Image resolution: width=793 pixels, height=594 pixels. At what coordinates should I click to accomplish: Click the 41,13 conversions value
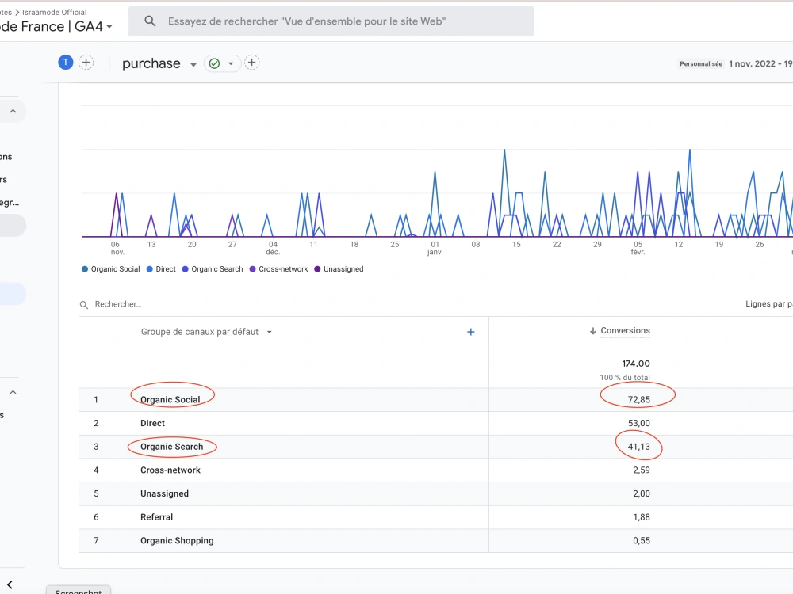[x=638, y=447]
